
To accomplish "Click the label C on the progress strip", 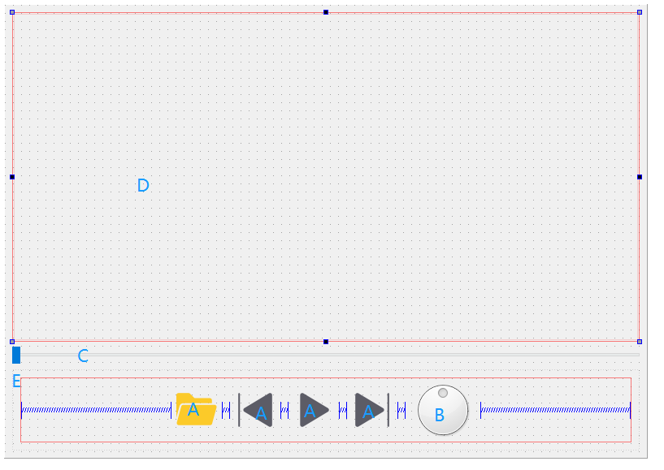I will (x=81, y=355).
